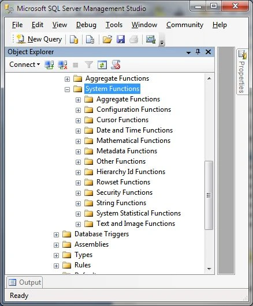This screenshot has width=253, height=306.
Task: Select the System Functions tree item
Action: click(112, 89)
